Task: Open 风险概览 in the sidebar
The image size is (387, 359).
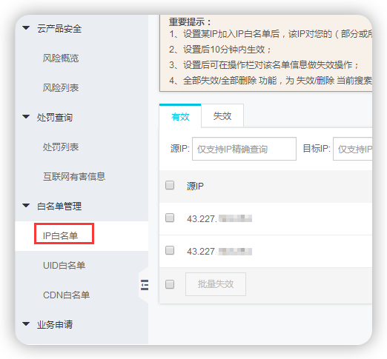Action: pos(61,58)
